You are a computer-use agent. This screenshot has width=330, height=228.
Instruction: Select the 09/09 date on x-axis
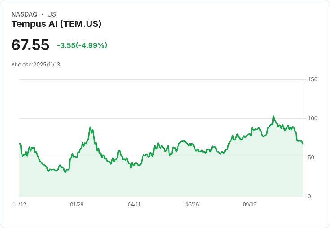coord(250,205)
